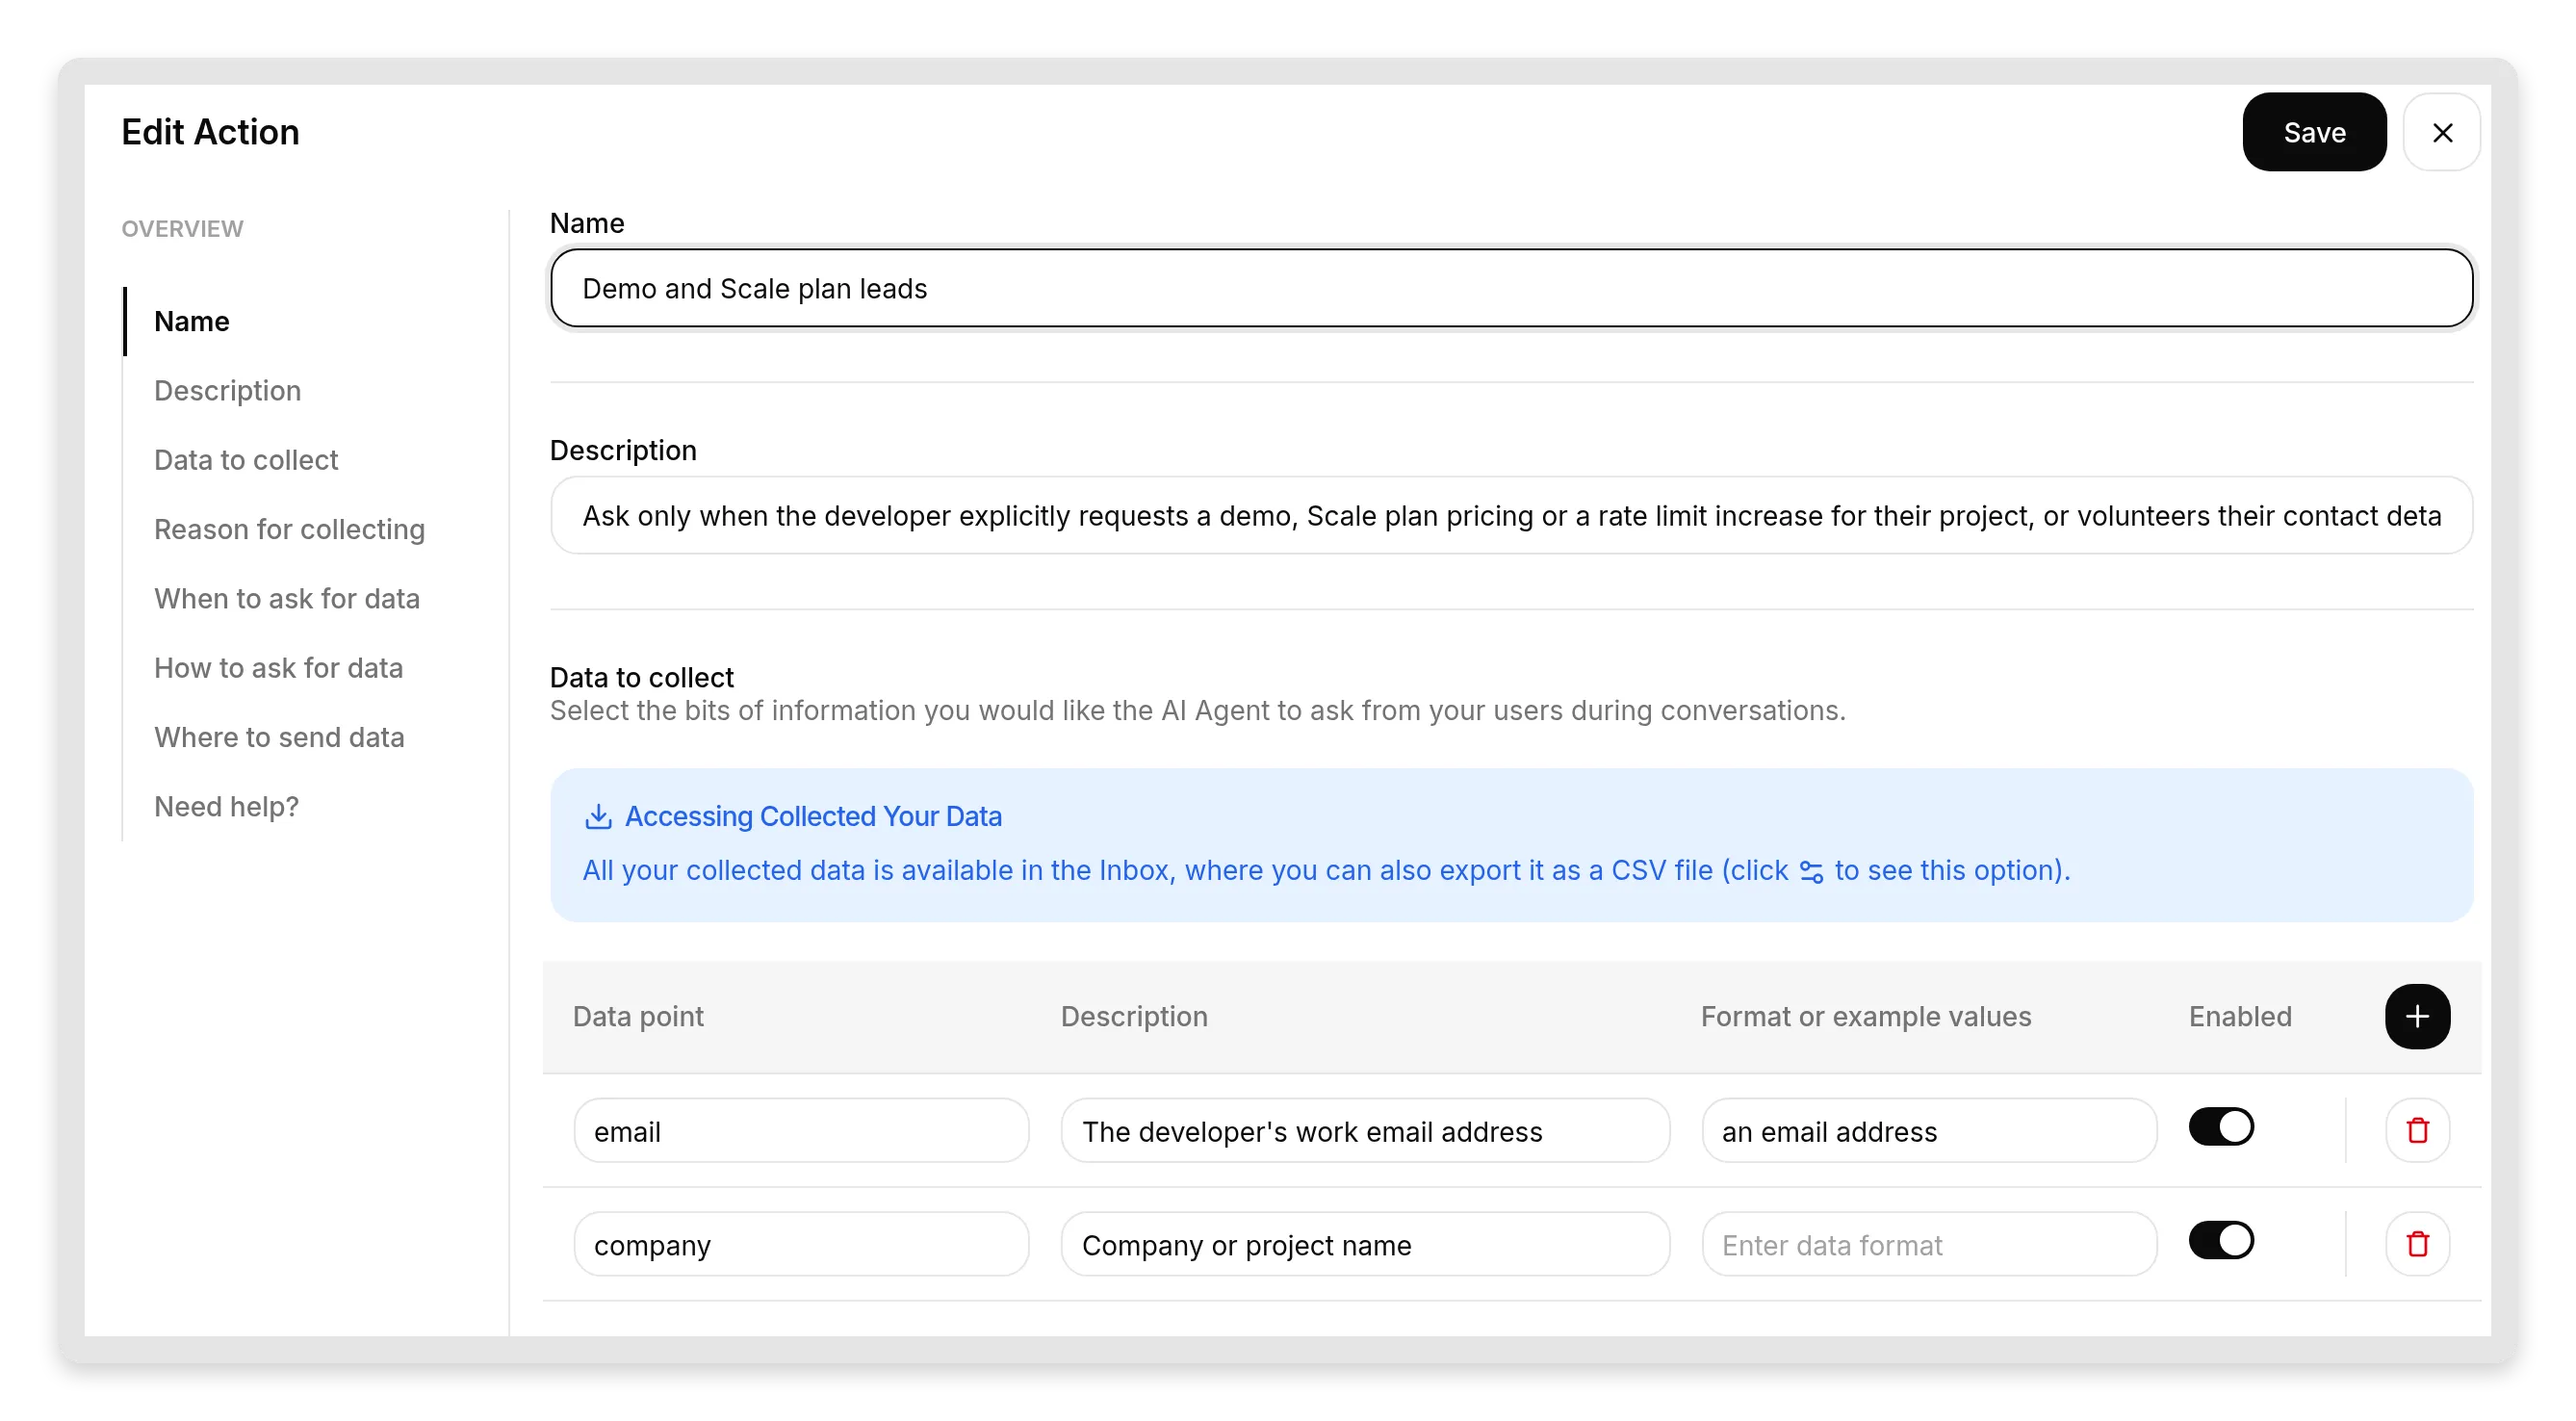This screenshot has width=2576, height=1421.
Task: Click the Data point column header
Action: click(x=638, y=1016)
